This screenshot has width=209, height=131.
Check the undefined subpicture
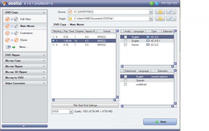pos(125,84)
